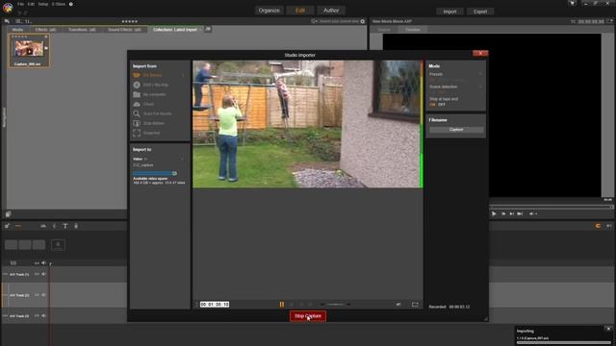Click the audio icon in importer transport
616x346 pixels.
(398, 305)
